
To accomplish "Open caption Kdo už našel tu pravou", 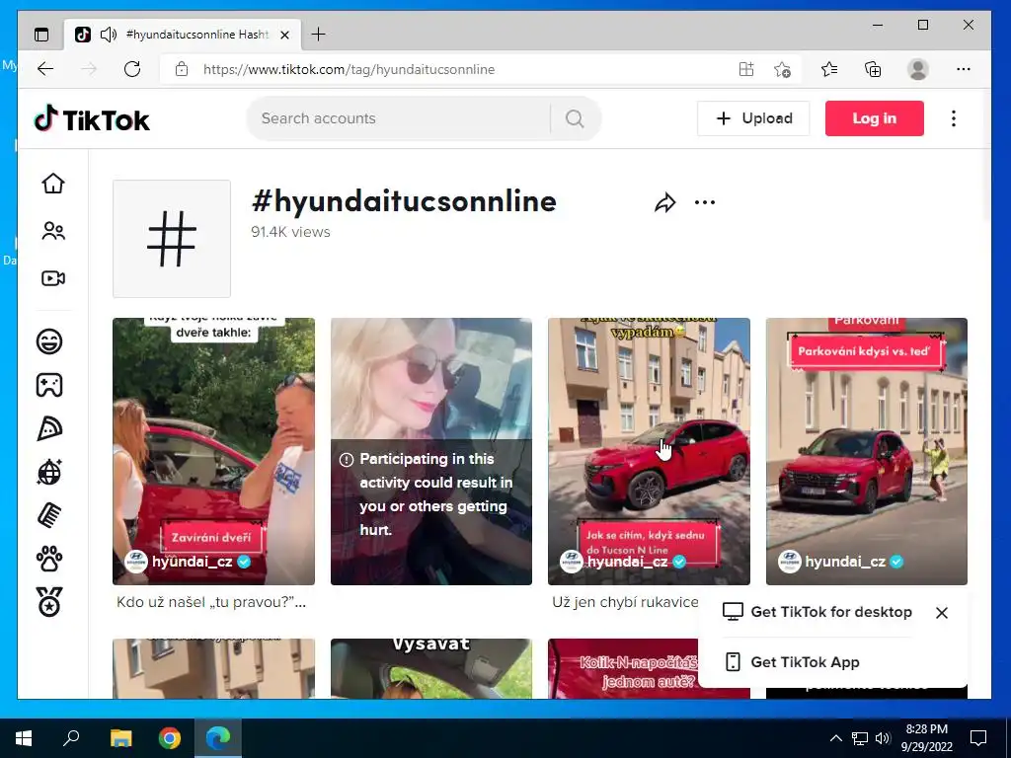I will pos(211,602).
